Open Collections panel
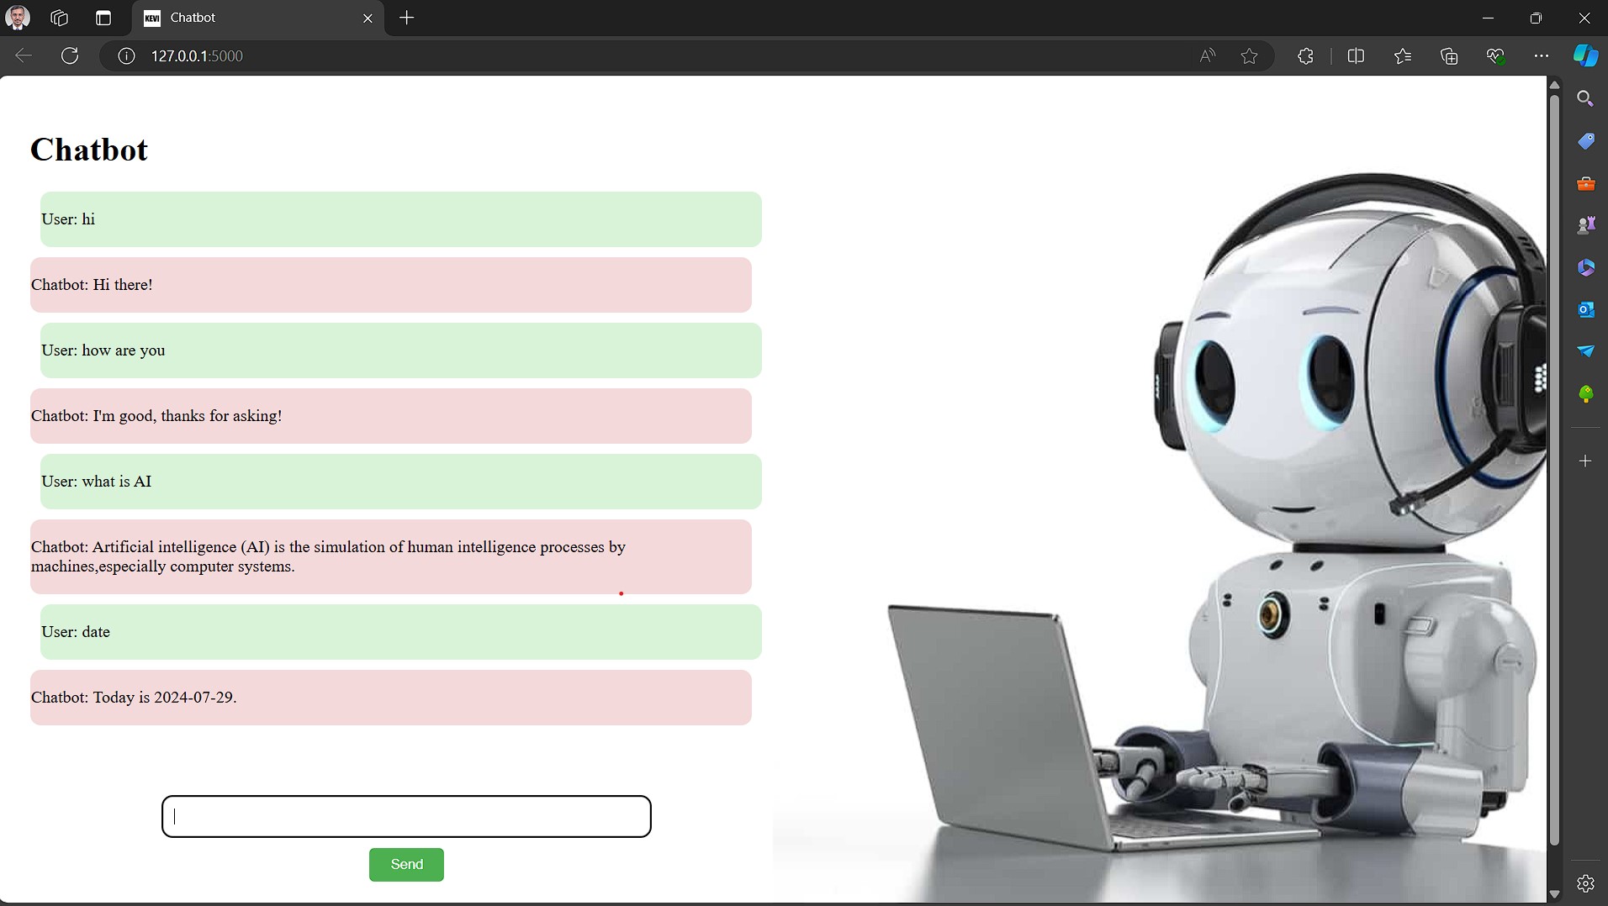This screenshot has height=906, width=1608. (x=1449, y=55)
